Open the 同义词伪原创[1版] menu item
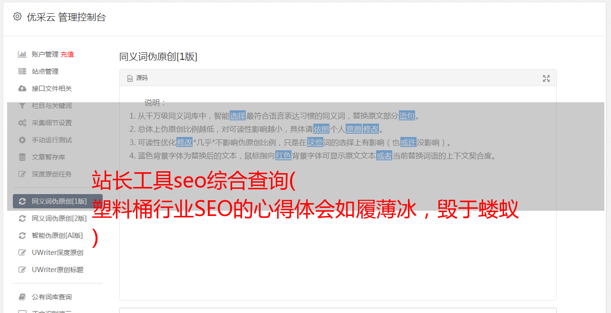The height and width of the screenshot is (313, 611). pos(58,201)
